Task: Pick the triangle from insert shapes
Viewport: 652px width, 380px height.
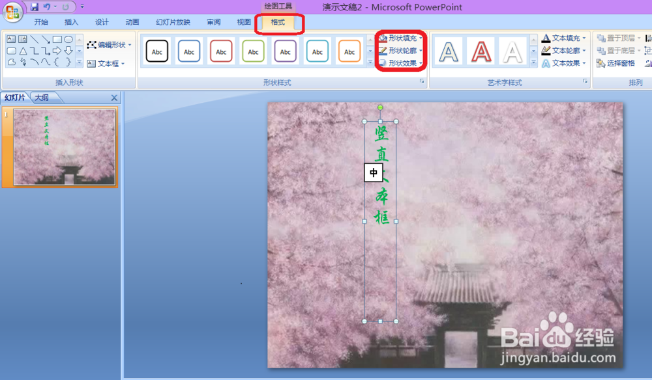Action: [x=23, y=51]
